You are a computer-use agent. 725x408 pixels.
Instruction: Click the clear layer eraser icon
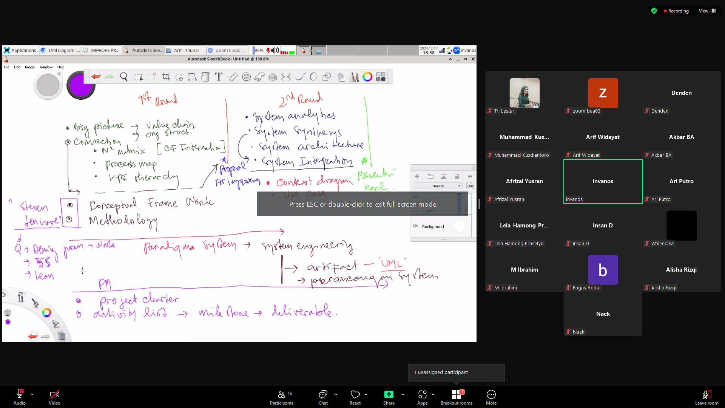pyautogui.click(x=457, y=176)
